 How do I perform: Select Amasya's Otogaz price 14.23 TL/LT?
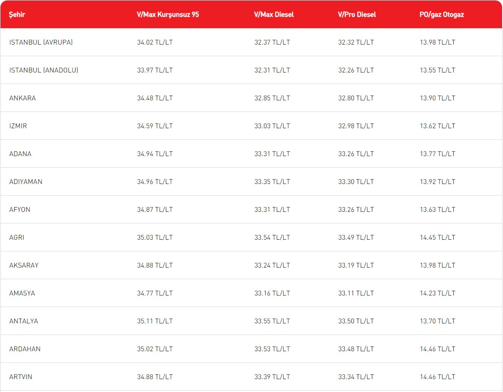[437, 293]
